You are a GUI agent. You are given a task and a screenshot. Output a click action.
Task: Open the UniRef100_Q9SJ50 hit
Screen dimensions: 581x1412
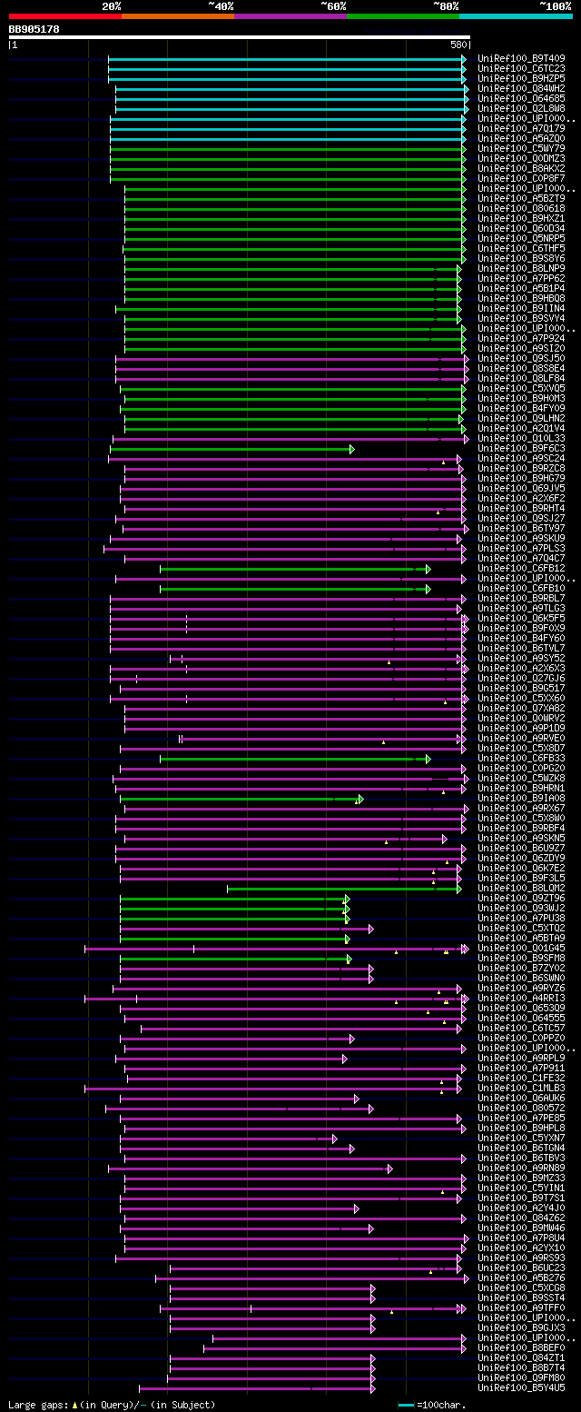[x=521, y=358]
